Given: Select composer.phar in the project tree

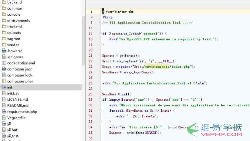Looking at the screenshot, I should click(x=20, y=81).
